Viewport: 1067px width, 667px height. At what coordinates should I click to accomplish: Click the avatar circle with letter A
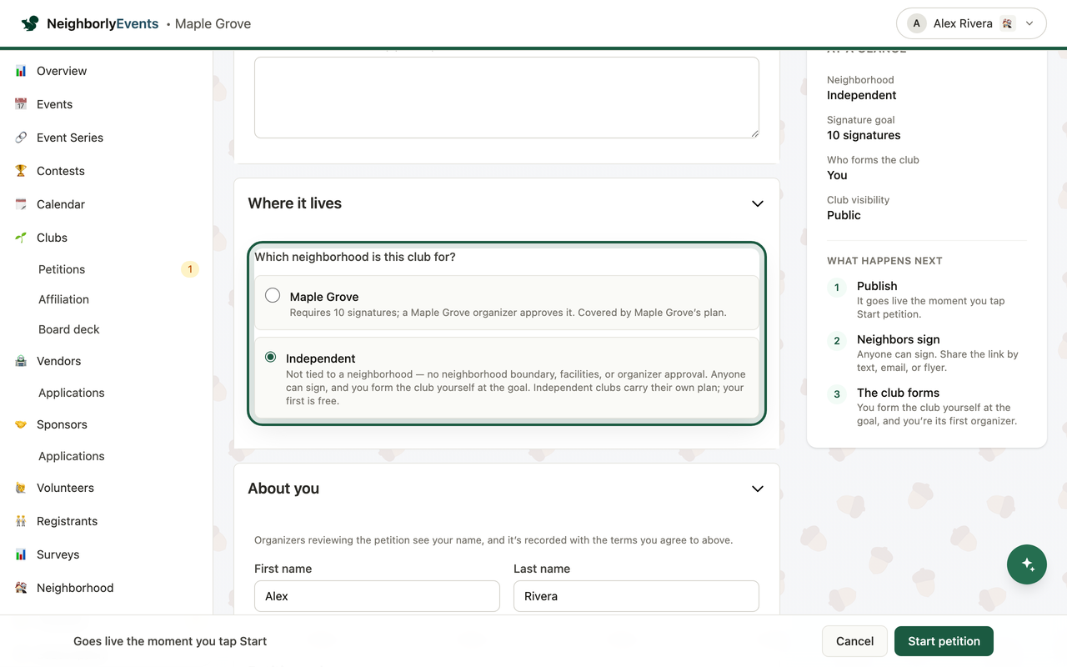click(x=917, y=23)
